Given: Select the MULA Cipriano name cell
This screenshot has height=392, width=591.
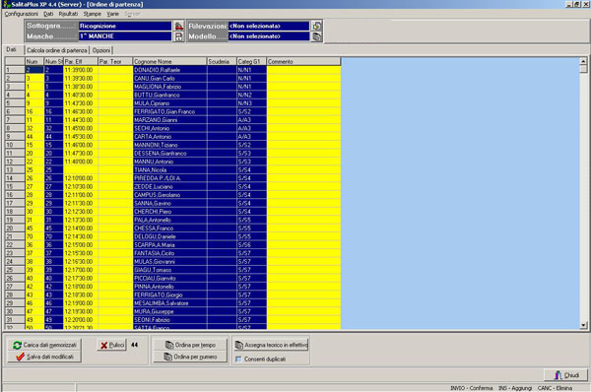Looking at the screenshot, I should click(x=169, y=103).
